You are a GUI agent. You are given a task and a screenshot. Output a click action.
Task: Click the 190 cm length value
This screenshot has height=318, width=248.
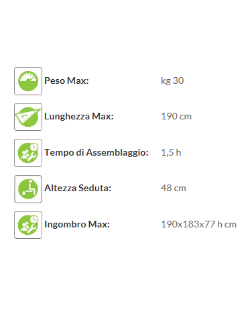pos(176,117)
